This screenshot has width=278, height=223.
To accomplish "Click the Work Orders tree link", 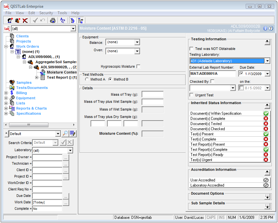I will coord(27,46).
